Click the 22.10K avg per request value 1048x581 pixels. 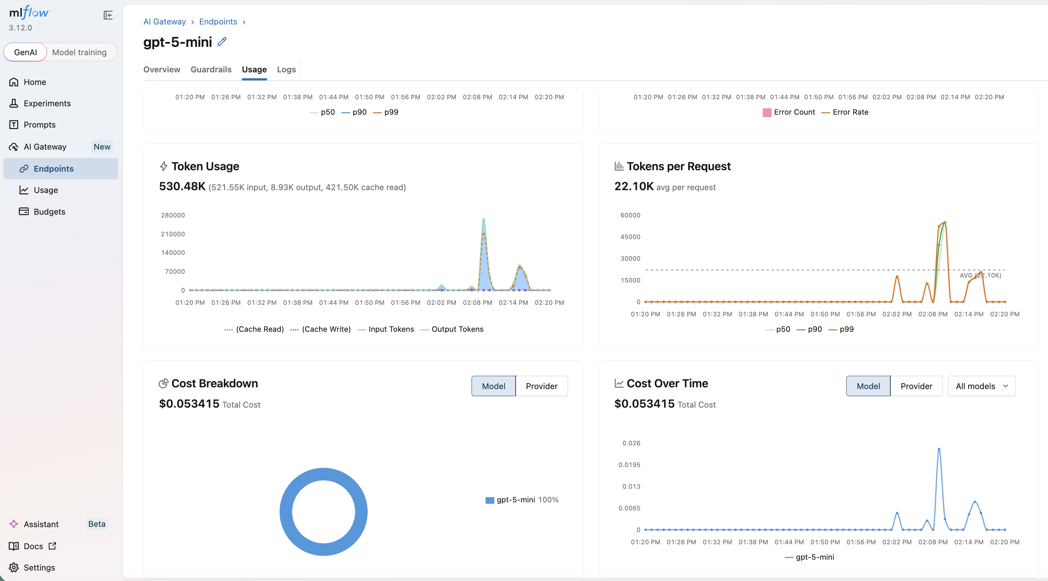(634, 186)
